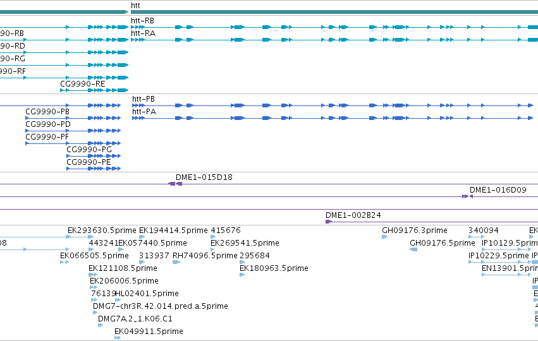Select the EK121108.5prime EST label
The image size is (538, 341).
click(123, 268)
